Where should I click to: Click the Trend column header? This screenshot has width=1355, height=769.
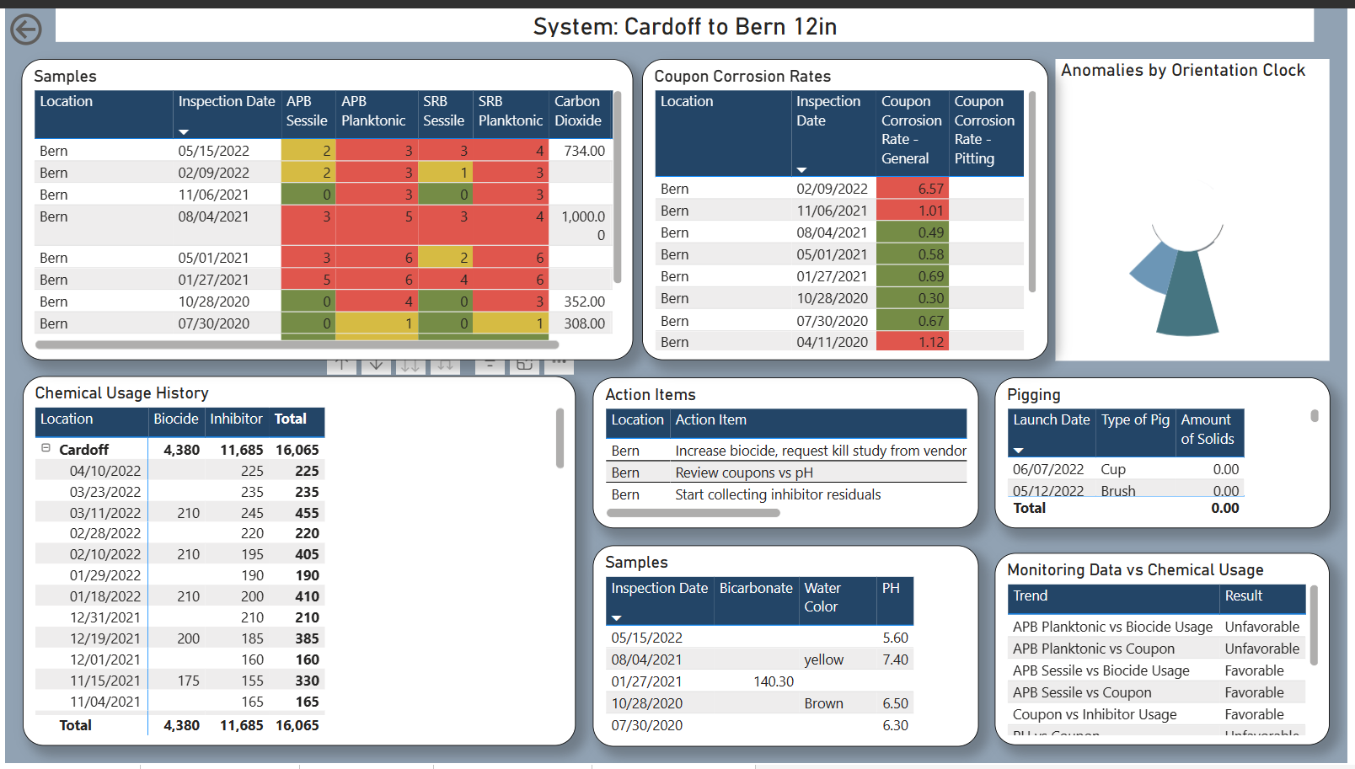pyautogui.click(x=1031, y=596)
